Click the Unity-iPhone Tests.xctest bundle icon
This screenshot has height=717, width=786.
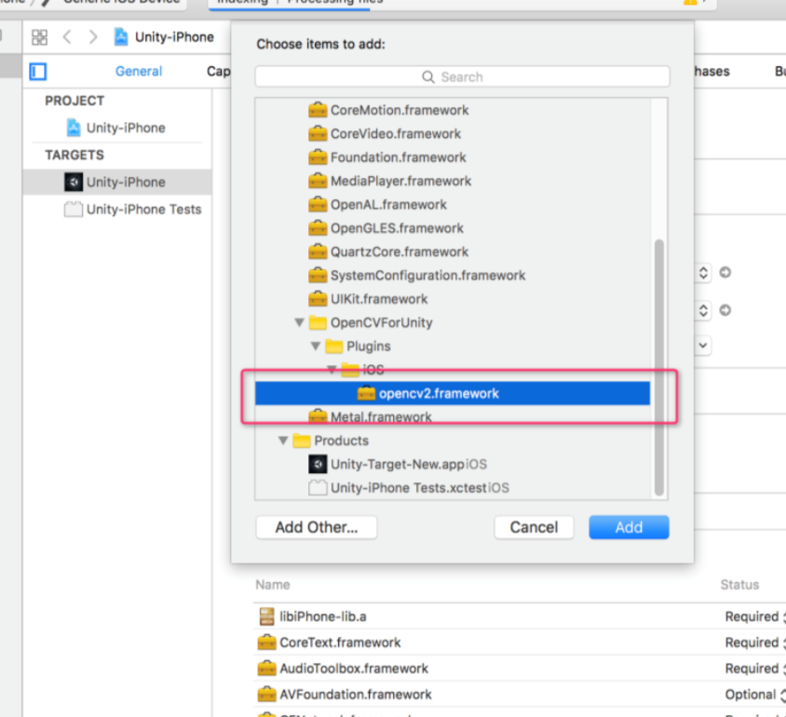pos(318,488)
